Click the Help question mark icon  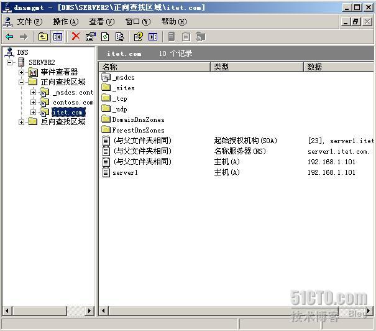coord(139,37)
